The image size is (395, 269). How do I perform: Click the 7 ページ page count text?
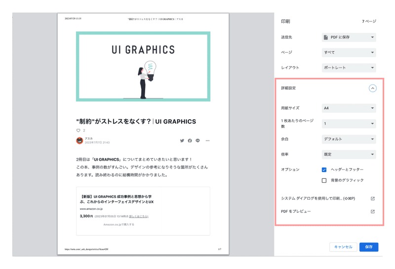369,21
